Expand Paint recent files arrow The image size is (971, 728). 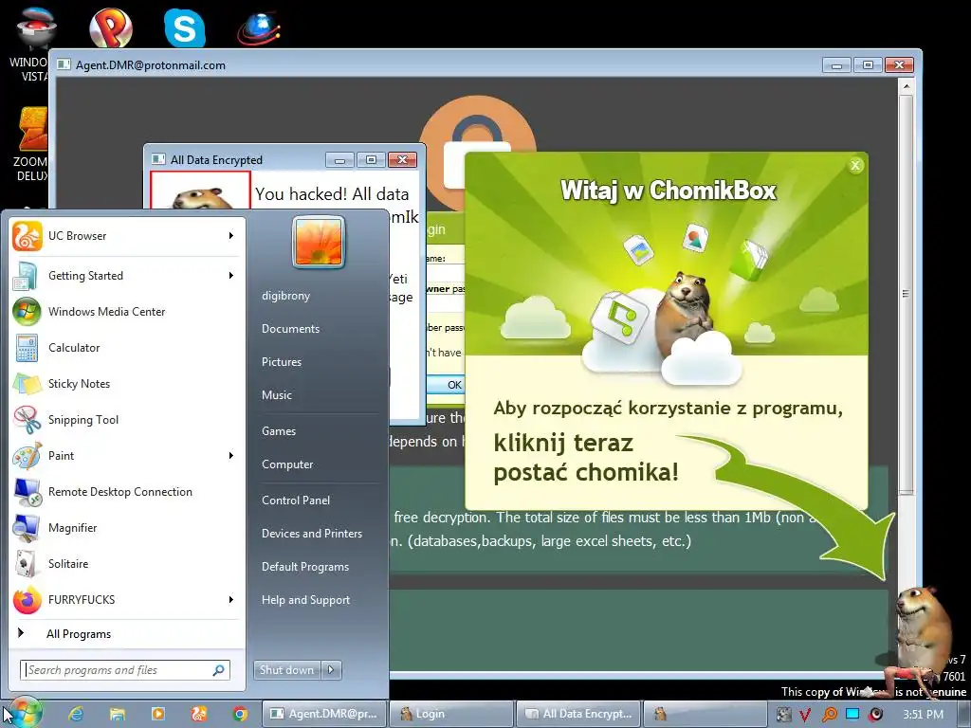tap(231, 456)
